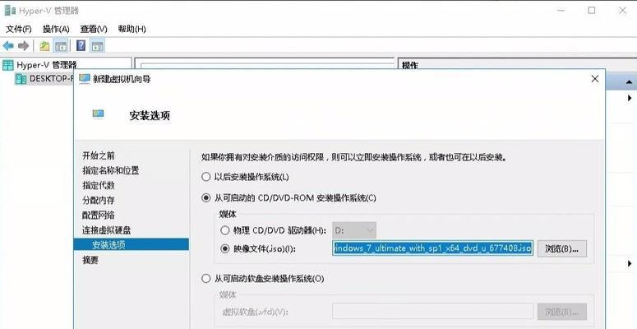Click the 虚拟软盘(.vfd) path field
Image resolution: width=637 pixels, height=329 pixels.
[432, 312]
